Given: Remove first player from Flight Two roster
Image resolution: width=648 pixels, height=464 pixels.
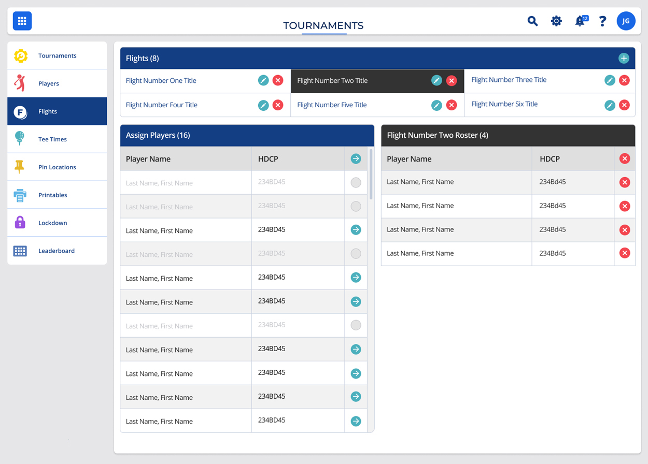Looking at the screenshot, I should pos(625,182).
